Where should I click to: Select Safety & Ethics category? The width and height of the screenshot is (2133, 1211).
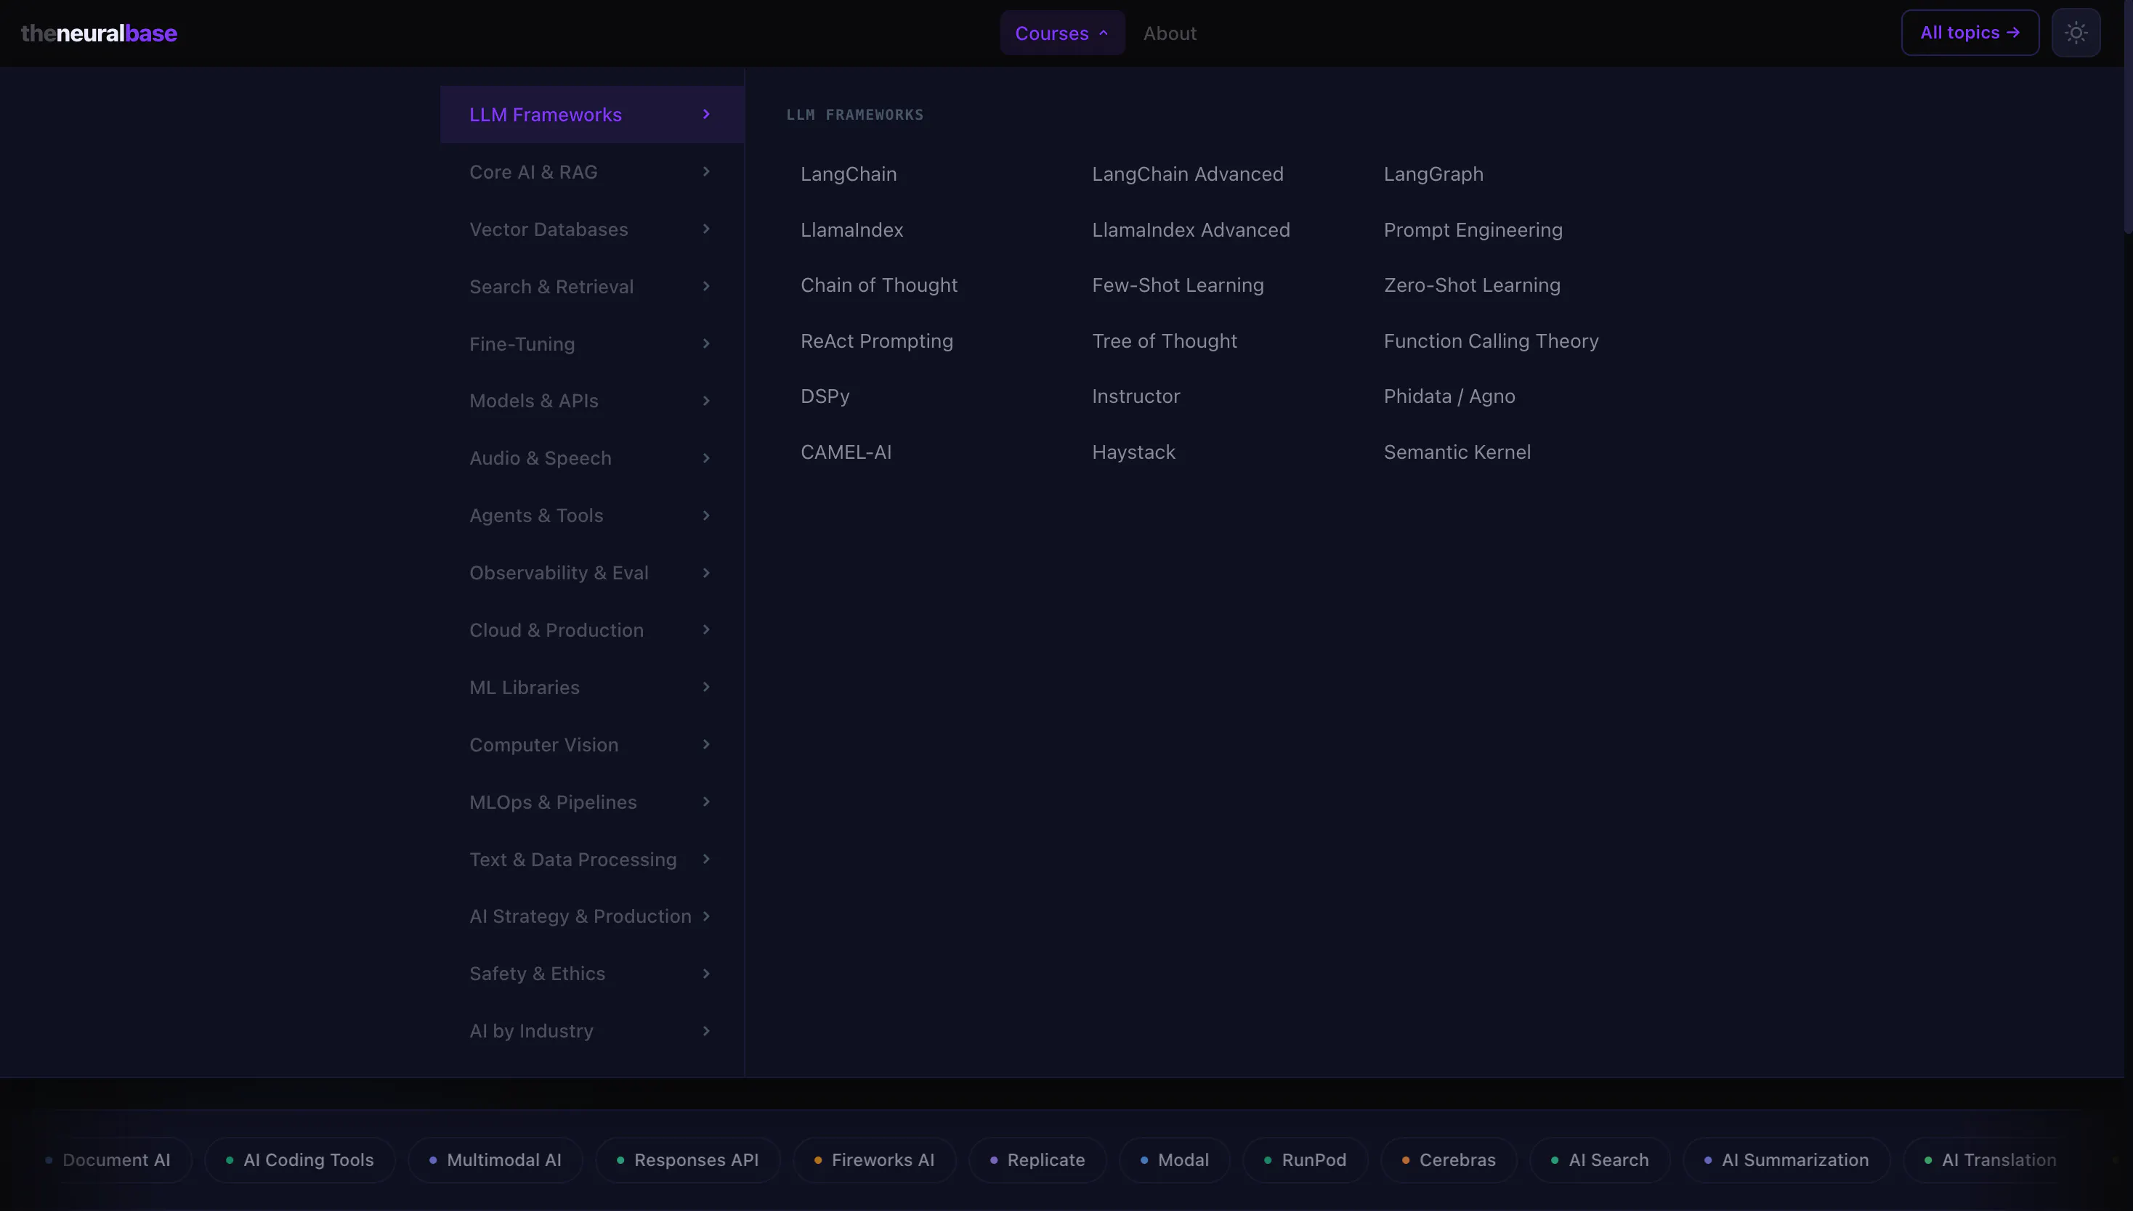click(591, 974)
